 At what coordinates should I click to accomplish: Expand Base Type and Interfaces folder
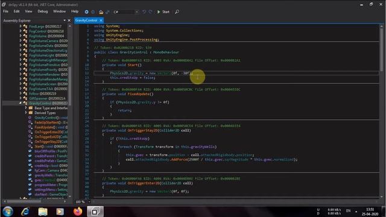click(x=26, y=108)
